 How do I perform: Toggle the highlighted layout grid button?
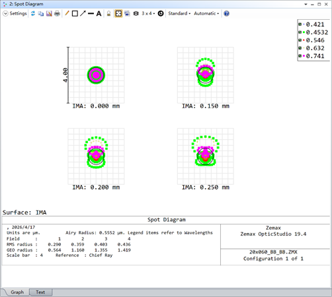pos(118,14)
